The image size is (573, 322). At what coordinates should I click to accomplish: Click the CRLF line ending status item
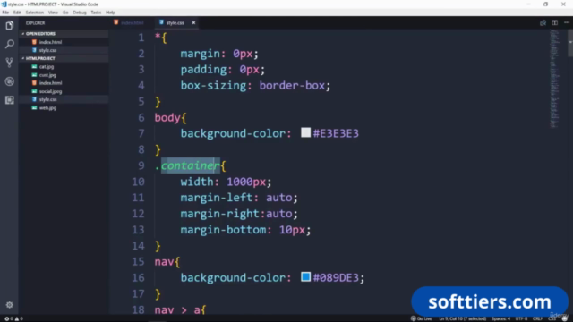point(537,318)
